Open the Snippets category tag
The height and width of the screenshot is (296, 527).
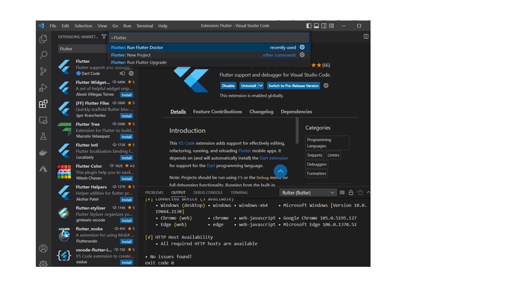point(315,155)
